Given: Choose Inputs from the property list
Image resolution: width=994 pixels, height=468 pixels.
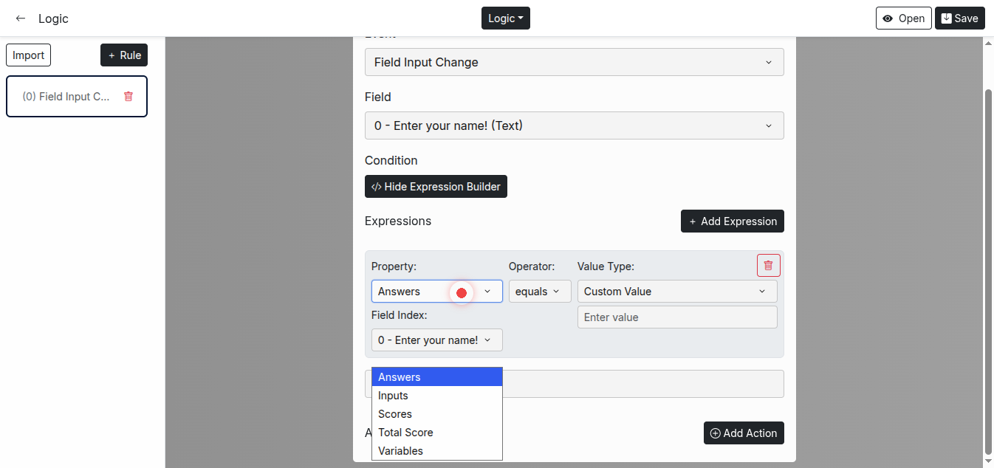Looking at the screenshot, I should (x=394, y=396).
